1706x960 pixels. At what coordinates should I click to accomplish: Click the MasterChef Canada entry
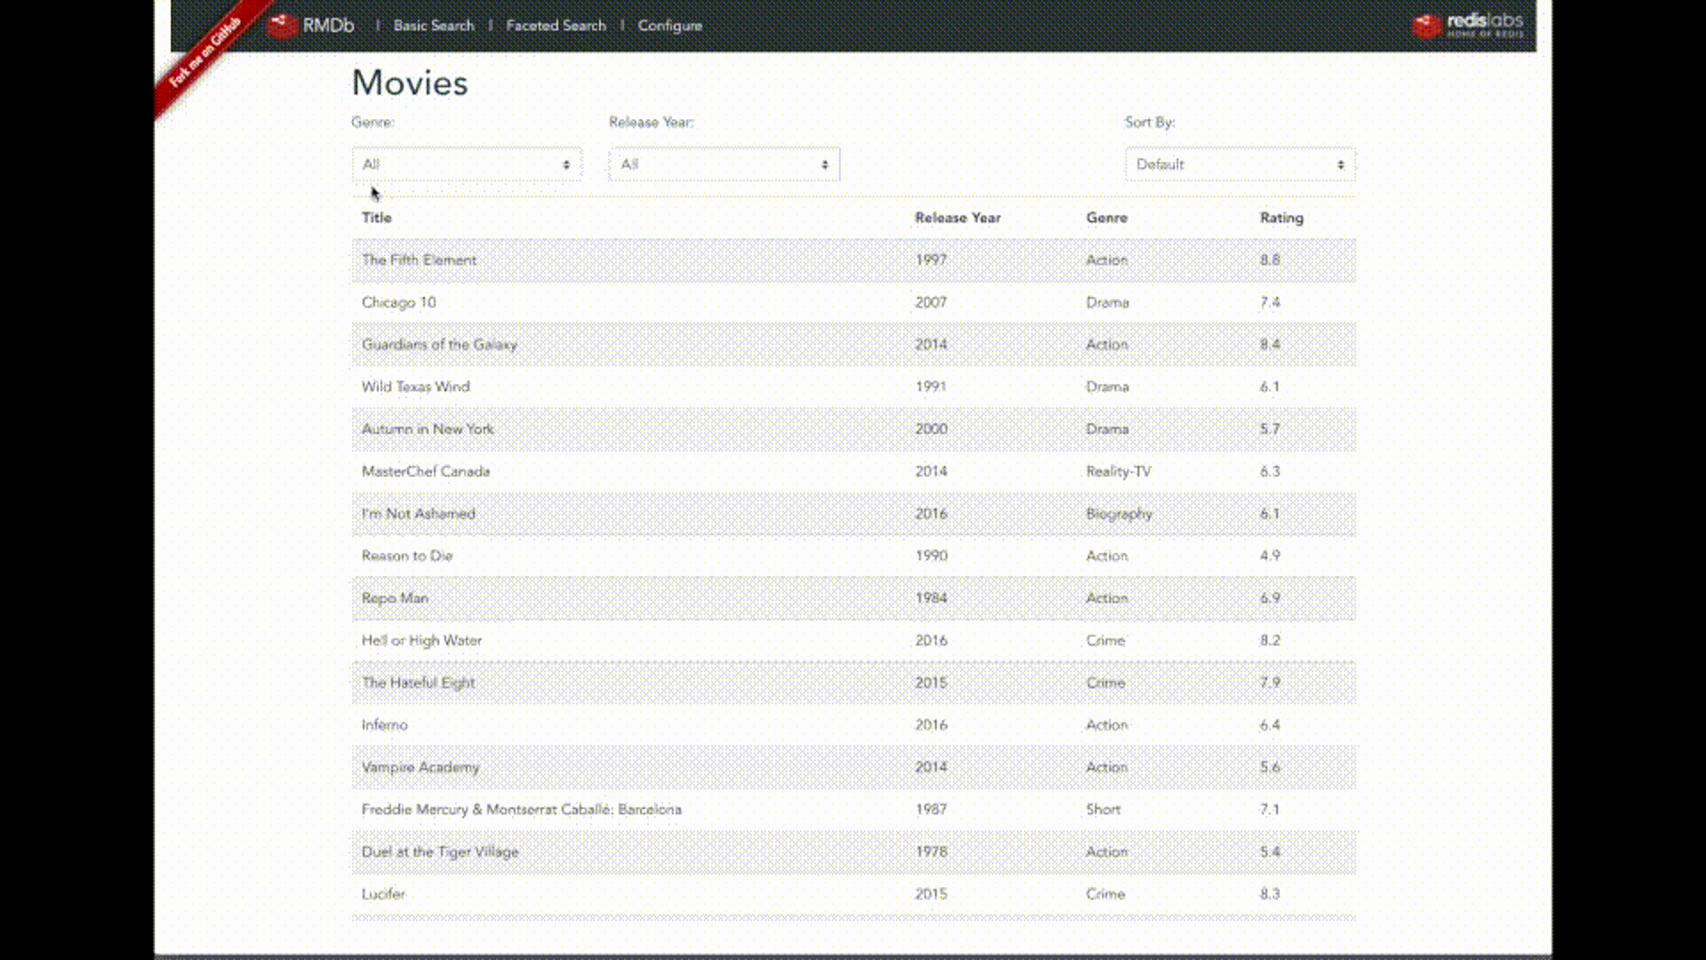click(425, 472)
